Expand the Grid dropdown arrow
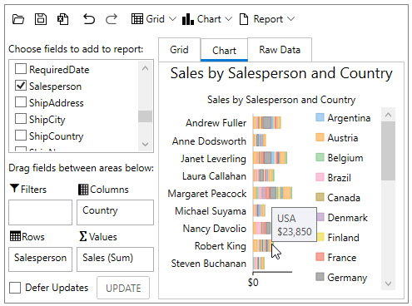Image resolution: width=412 pixels, height=306 pixels. point(172,19)
